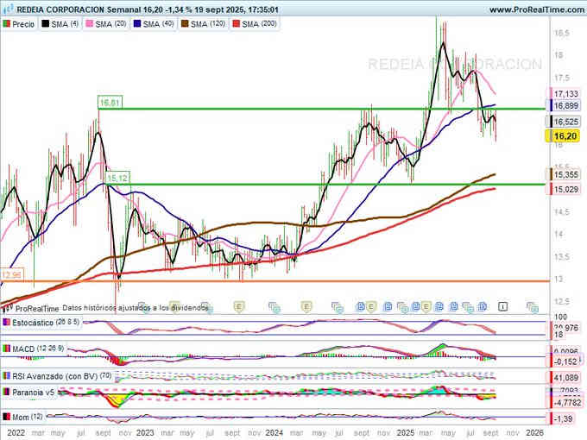
Task: Open the www.ProRealTime.com link
Action: pos(538,9)
